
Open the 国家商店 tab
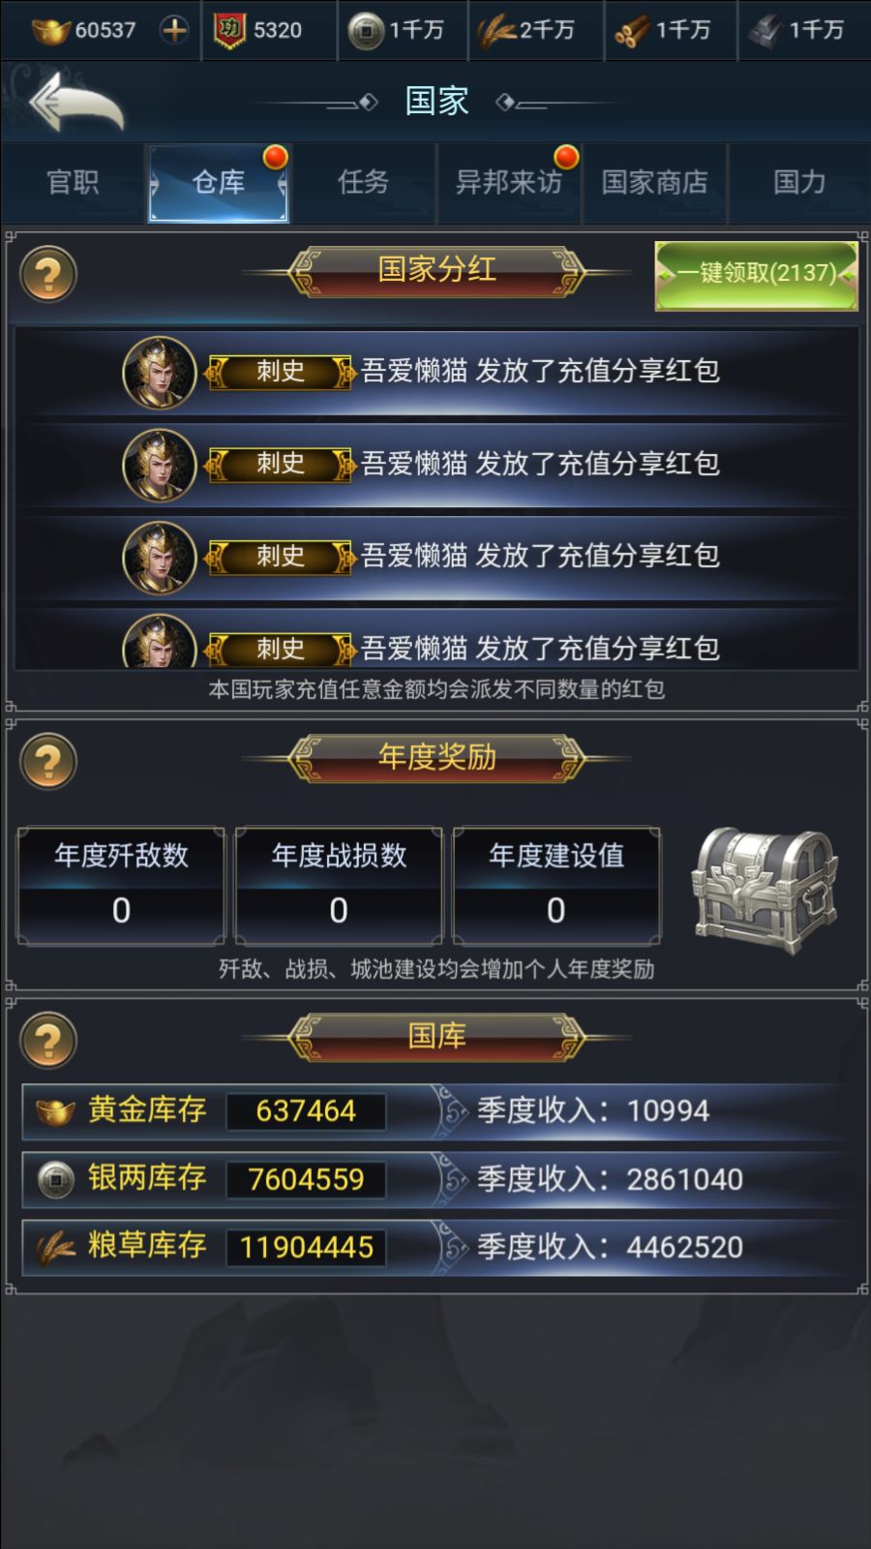[x=654, y=182]
